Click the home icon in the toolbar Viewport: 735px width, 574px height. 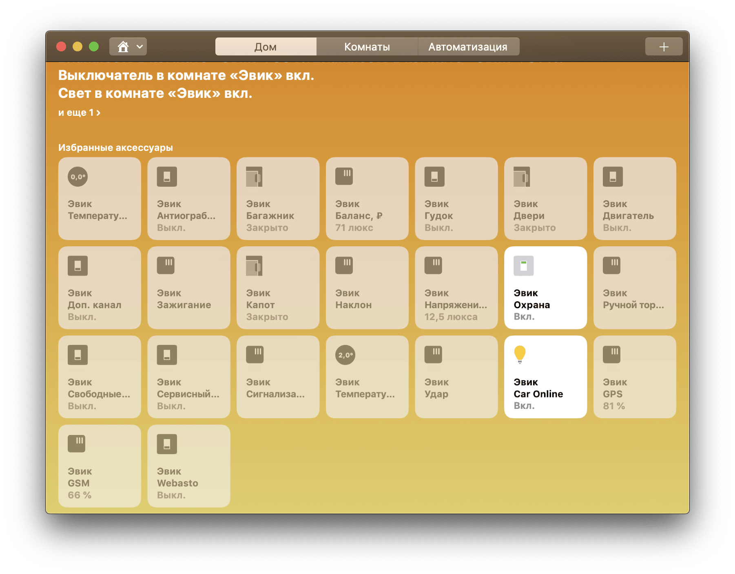(x=124, y=46)
